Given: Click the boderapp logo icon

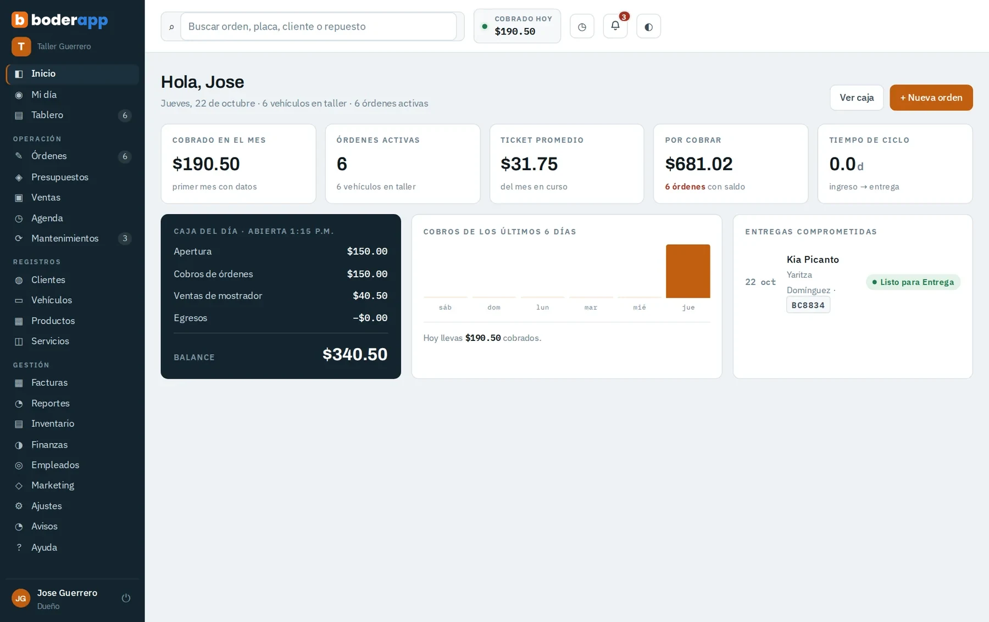Looking at the screenshot, I should click(20, 20).
